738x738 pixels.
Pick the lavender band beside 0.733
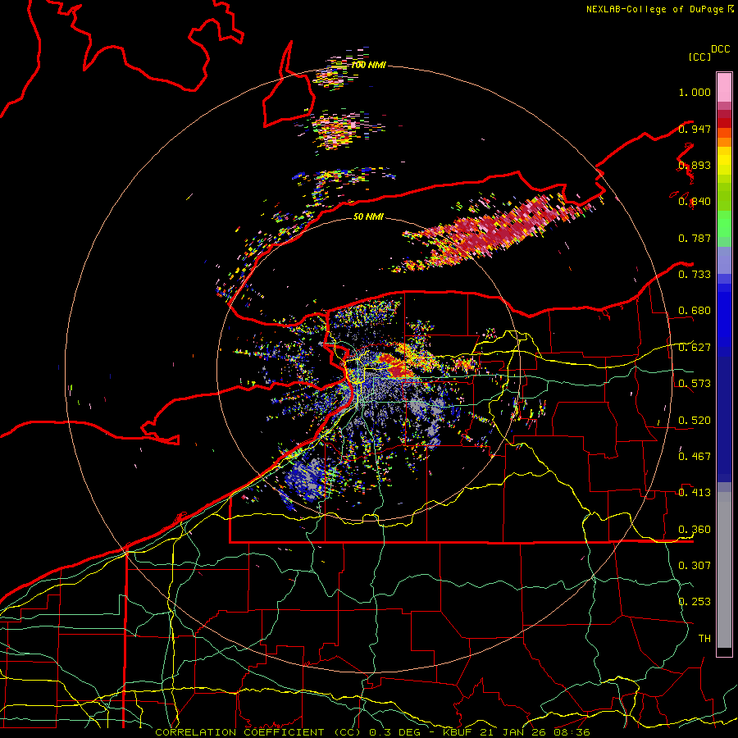pyautogui.click(x=724, y=260)
